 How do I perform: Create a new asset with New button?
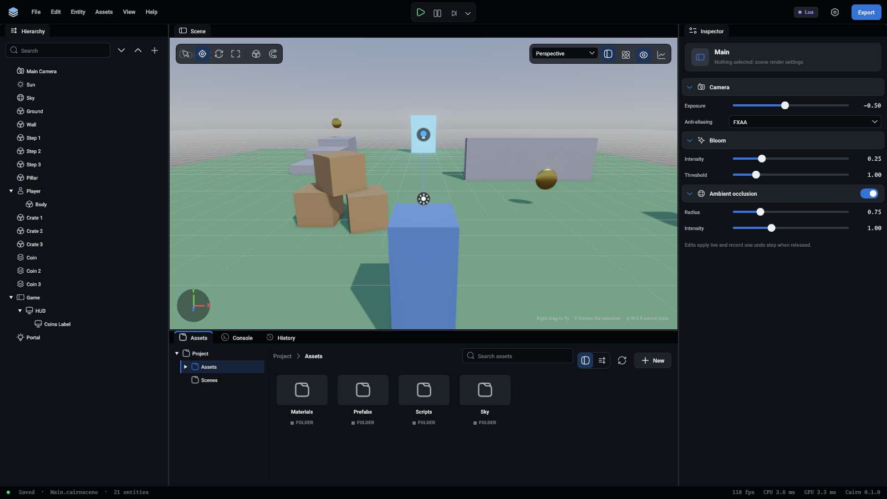point(652,360)
